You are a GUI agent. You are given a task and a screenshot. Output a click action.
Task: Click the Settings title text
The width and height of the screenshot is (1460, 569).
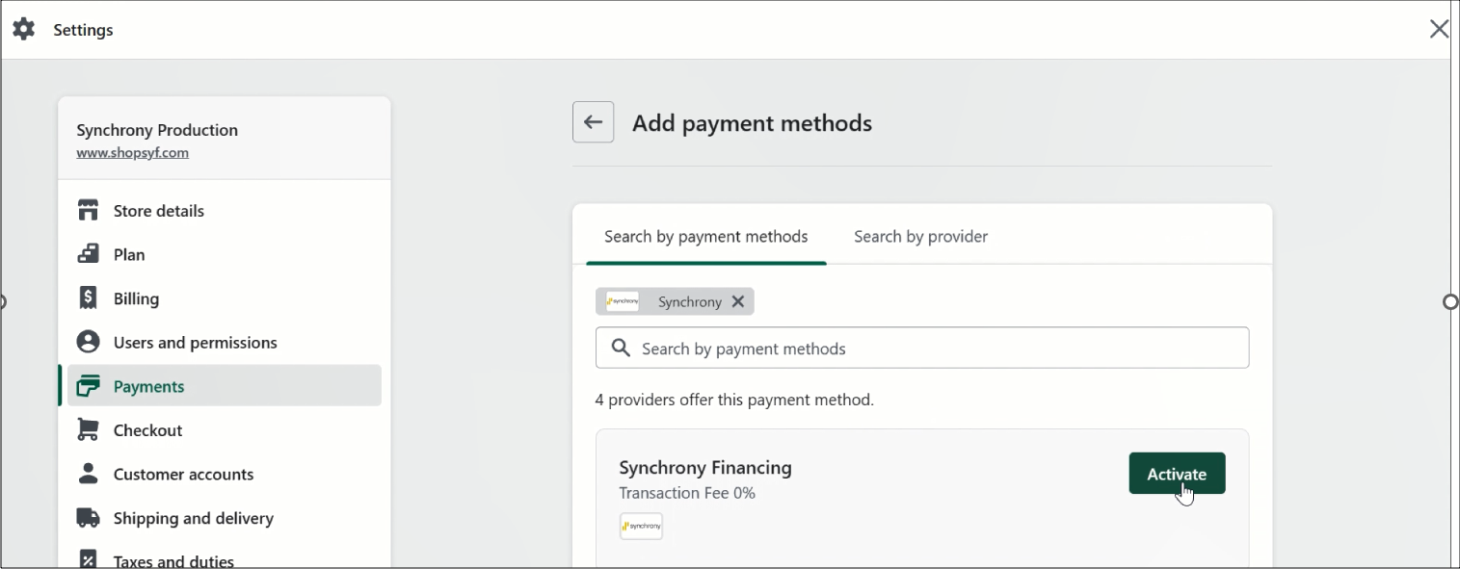pos(83,30)
